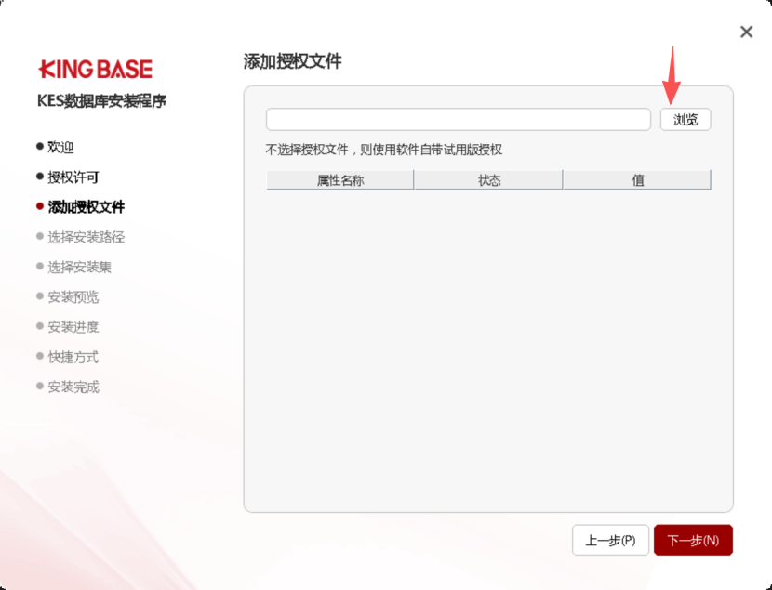Click the 添加授权文件 page heading

tap(292, 61)
